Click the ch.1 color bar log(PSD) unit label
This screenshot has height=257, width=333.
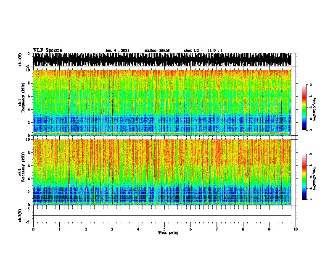tap(314, 110)
